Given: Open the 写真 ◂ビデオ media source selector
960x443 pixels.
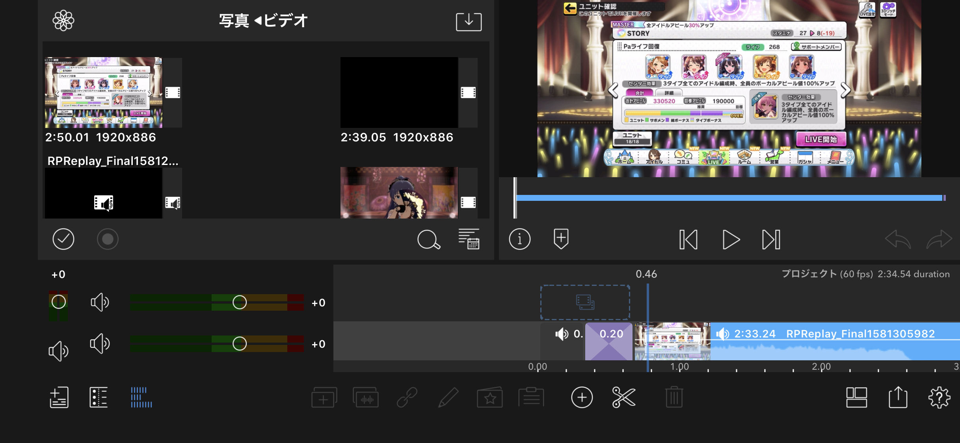Looking at the screenshot, I should click(x=263, y=20).
